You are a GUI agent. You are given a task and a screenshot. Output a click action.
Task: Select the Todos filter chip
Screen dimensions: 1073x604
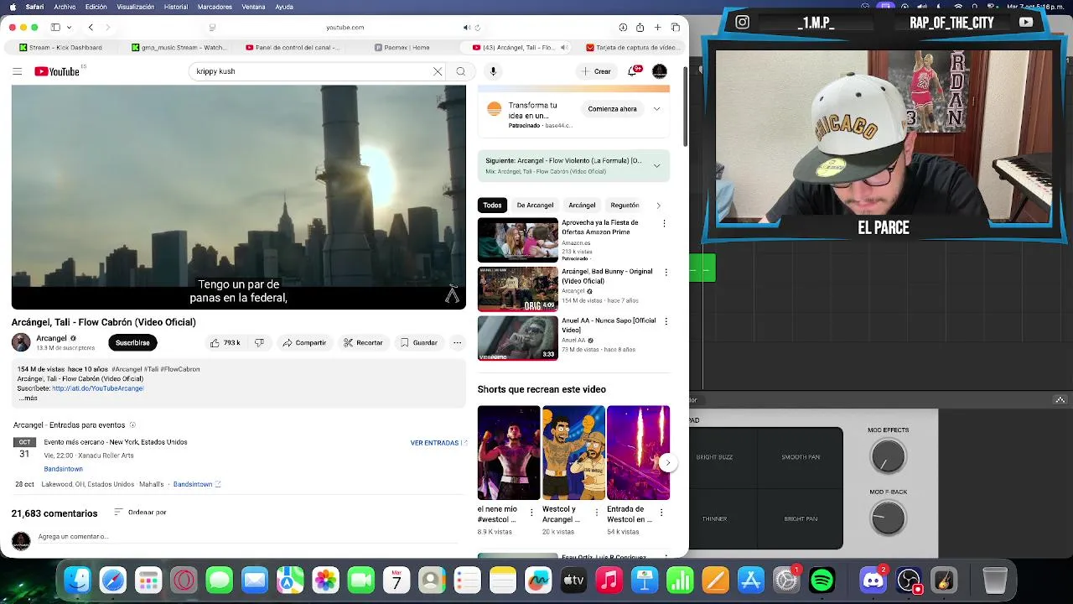pyautogui.click(x=492, y=205)
